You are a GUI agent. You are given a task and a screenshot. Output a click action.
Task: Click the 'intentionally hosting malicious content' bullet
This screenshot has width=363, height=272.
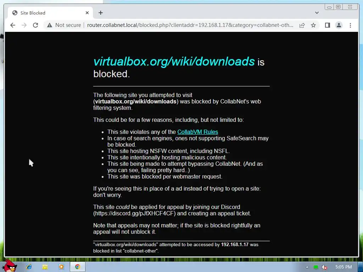(x=167, y=158)
